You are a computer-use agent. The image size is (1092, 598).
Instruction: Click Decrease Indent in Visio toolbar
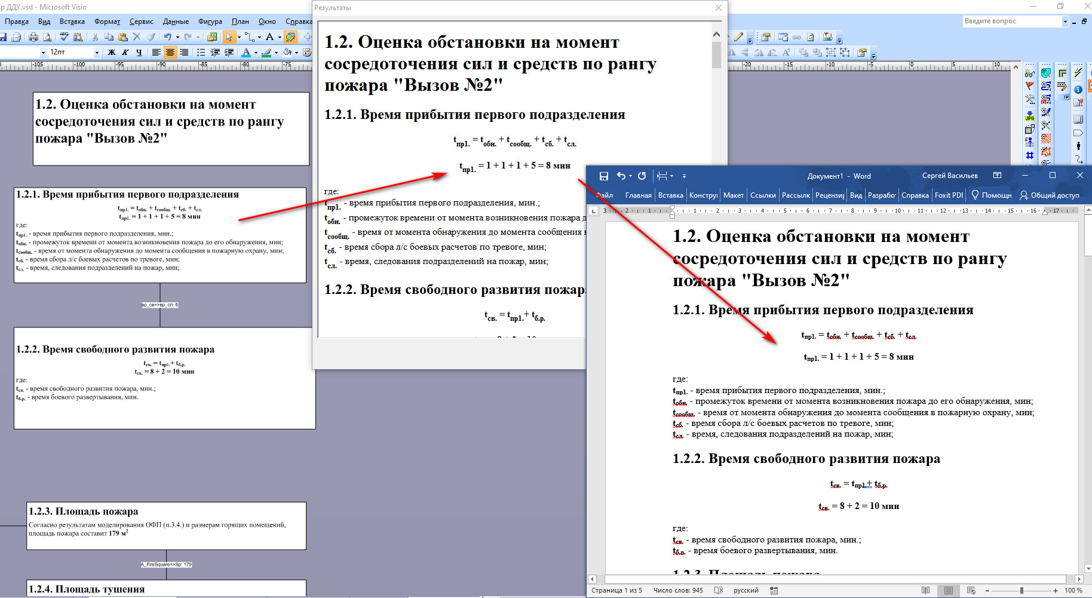214,53
